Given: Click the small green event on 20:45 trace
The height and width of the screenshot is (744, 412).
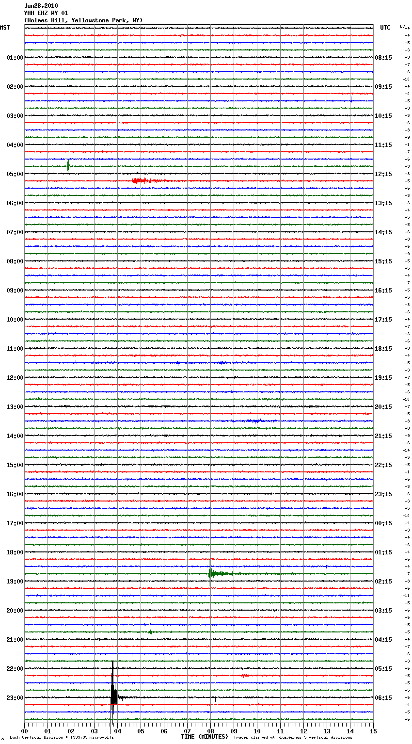Looking at the screenshot, I should [151, 631].
